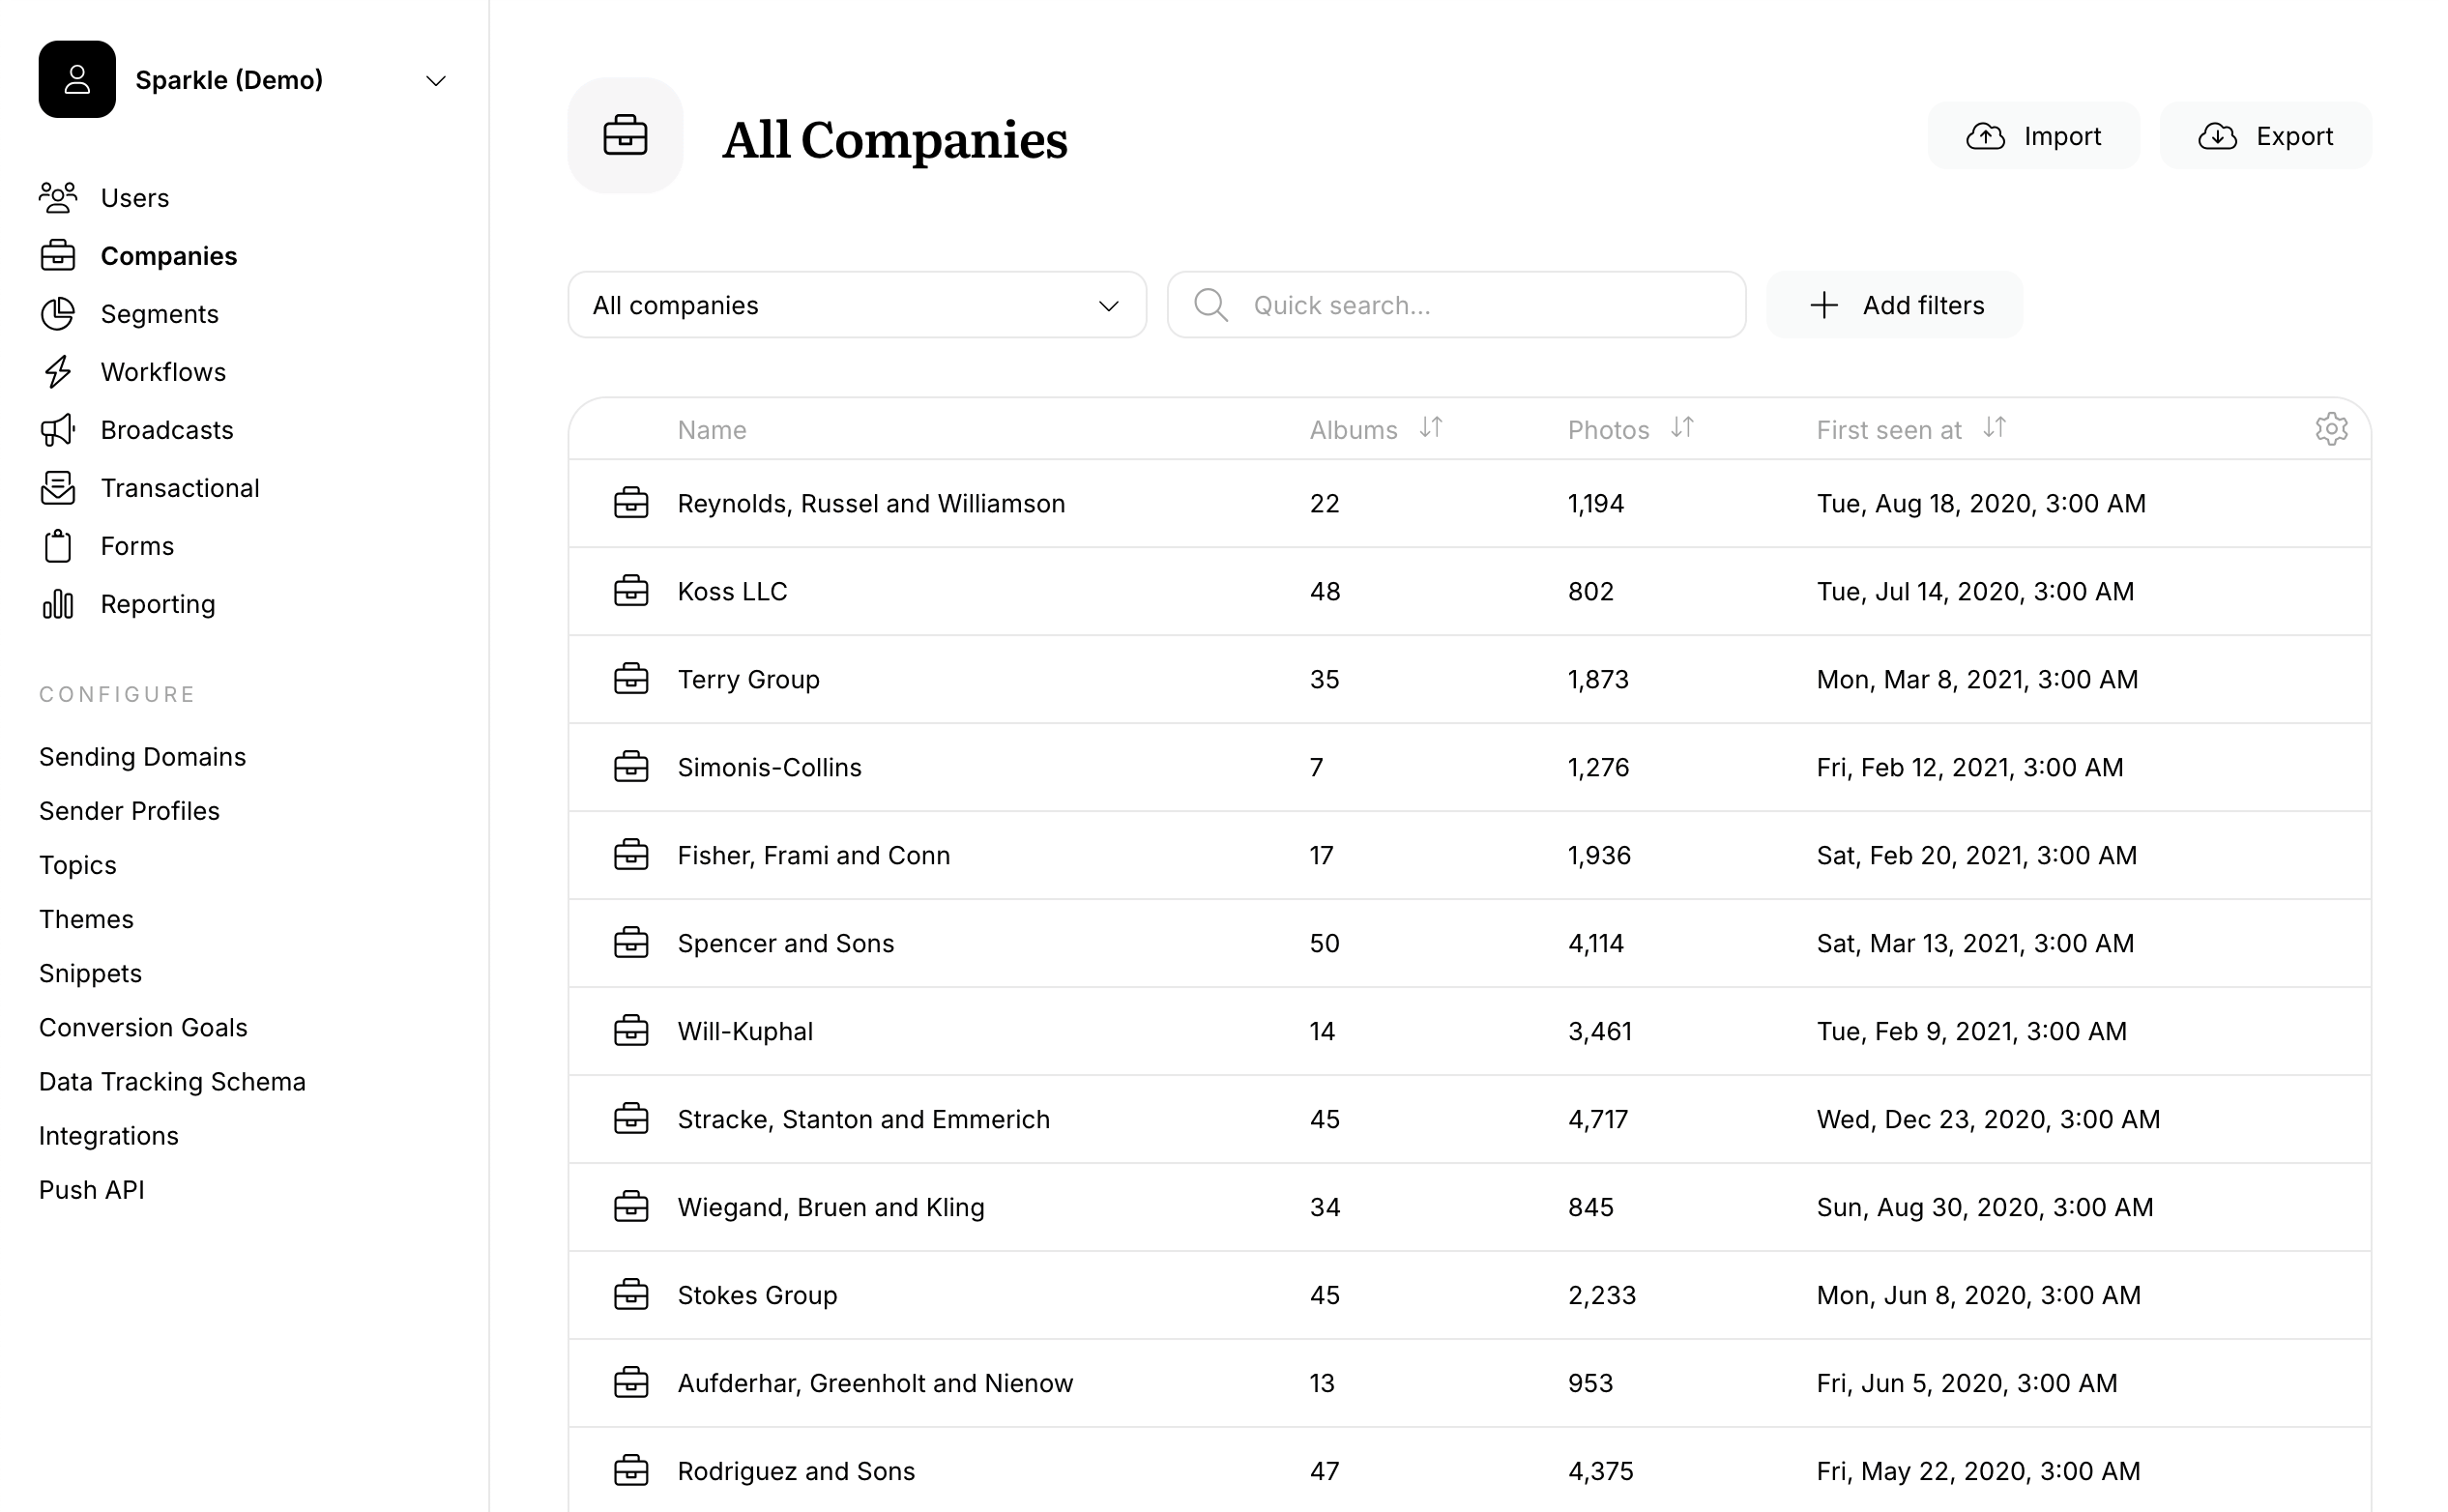Open Reporting using the bar chart icon
Viewport: 2448px width, 1512px height.
coord(58,603)
